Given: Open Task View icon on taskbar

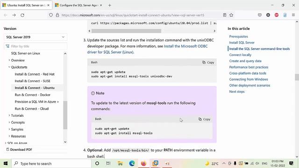Looking at the screenshot, I should click(x=108, y=163).
